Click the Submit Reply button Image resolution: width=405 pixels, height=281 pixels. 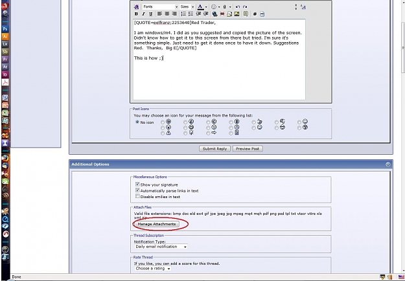click(214, 149)
